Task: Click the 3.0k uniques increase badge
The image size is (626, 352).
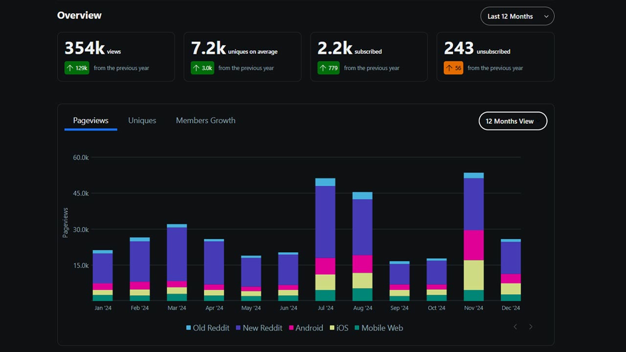Action: click(202, 68)
